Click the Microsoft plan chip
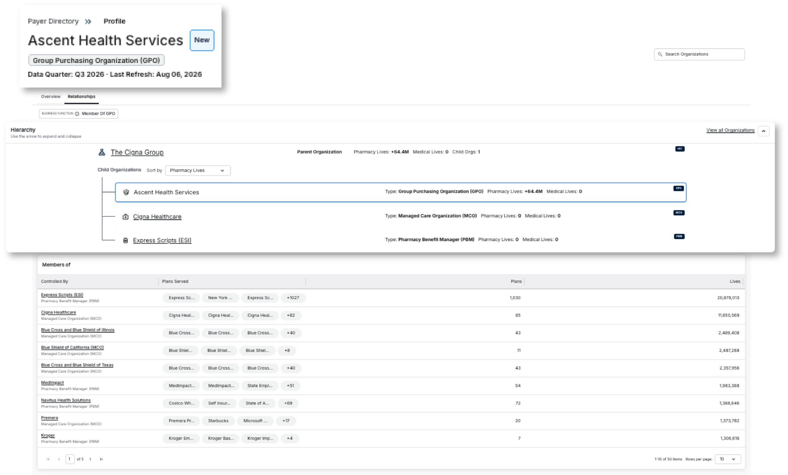 coord(255,421)
